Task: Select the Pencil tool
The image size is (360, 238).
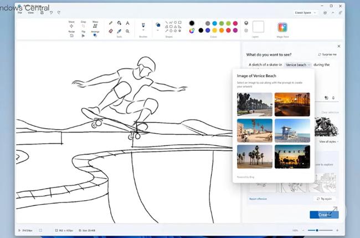Action: 111,23
